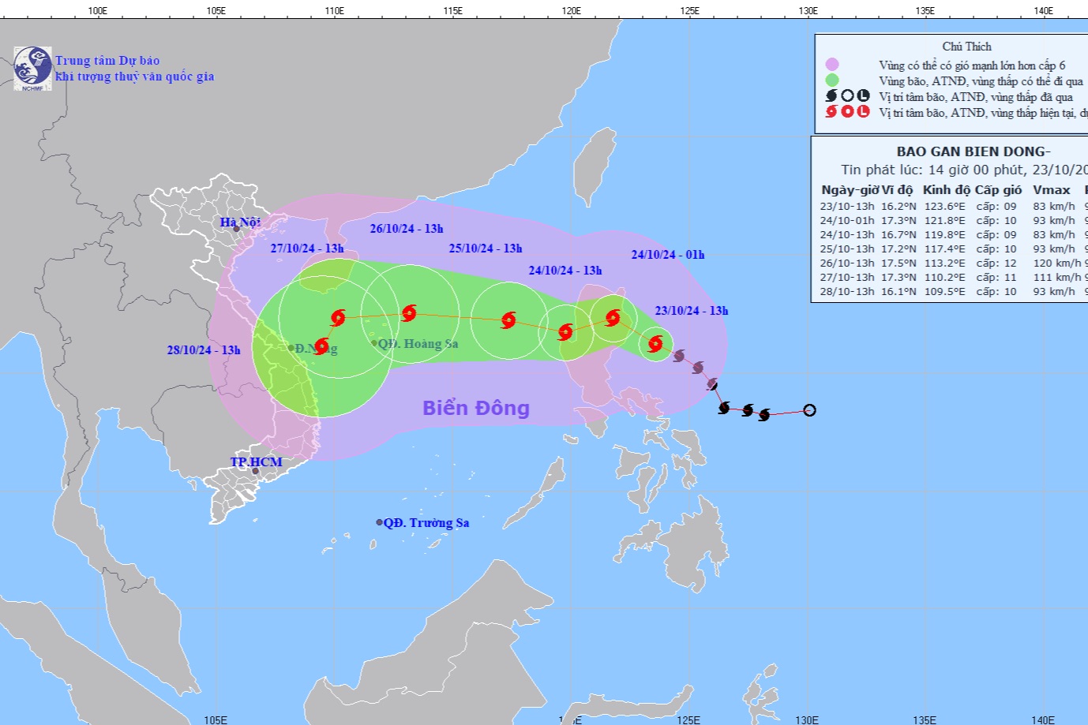This screenshot has height=725, width=1088.
Task: Click the QĐ. Trường Sa dot marker
Action: pos(379,522)
